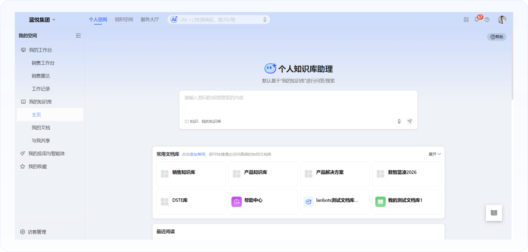This screenshot has width=528, height=252.
Task: Expand the 常用文档库 section with 展开
Action: (x=435, y=154)
